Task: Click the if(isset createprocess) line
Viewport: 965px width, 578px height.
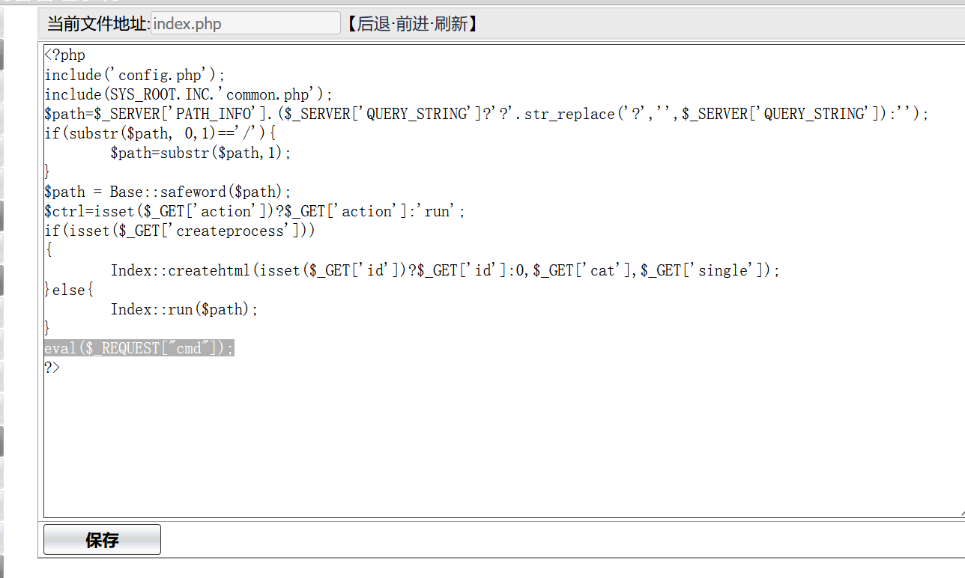Action: click(180, 231)
